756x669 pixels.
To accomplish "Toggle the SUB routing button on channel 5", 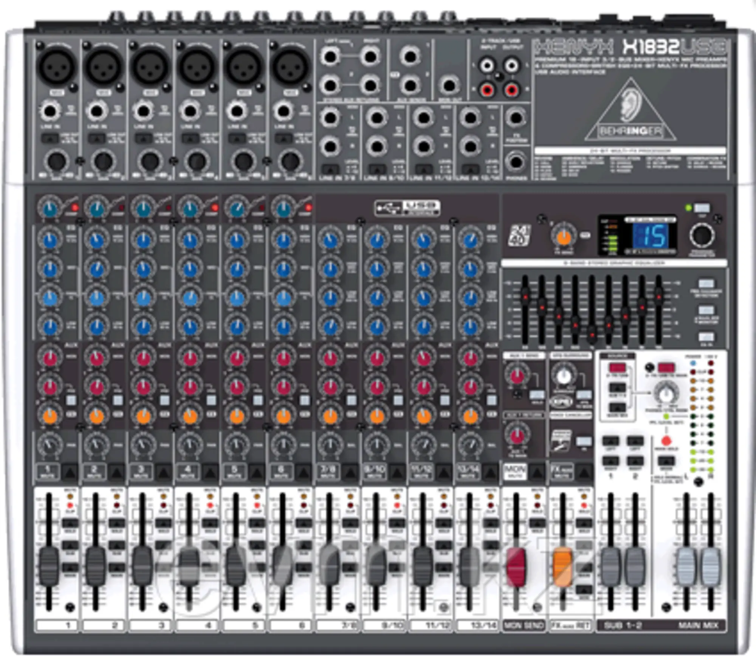I will point(257,545).
